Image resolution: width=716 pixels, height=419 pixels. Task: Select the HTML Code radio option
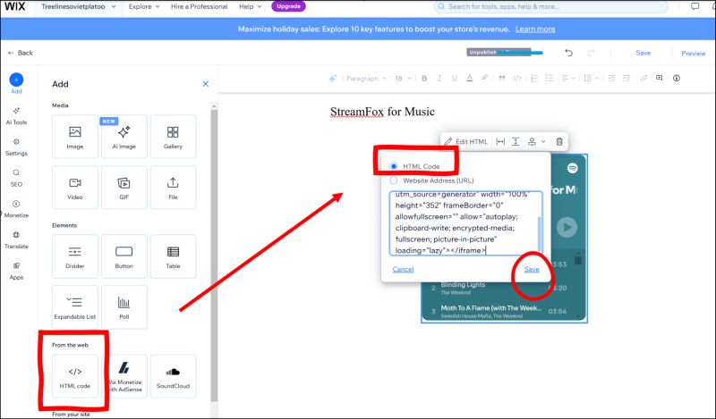(394, 166)
